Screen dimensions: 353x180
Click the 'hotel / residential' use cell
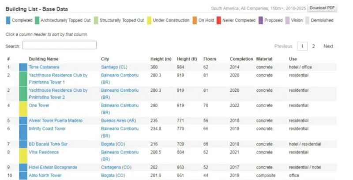(305, 144)
